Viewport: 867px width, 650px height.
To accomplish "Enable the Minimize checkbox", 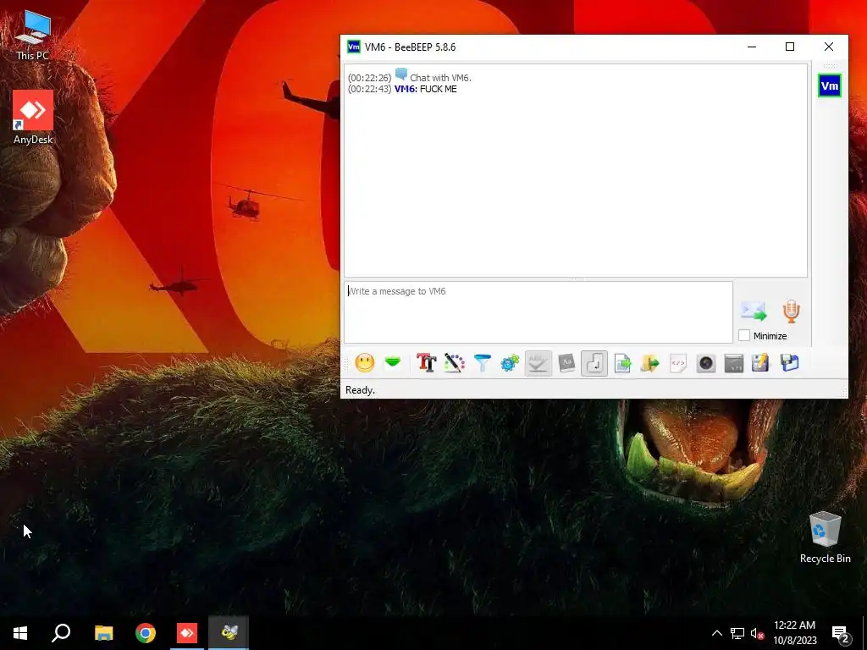I will 744,335.
